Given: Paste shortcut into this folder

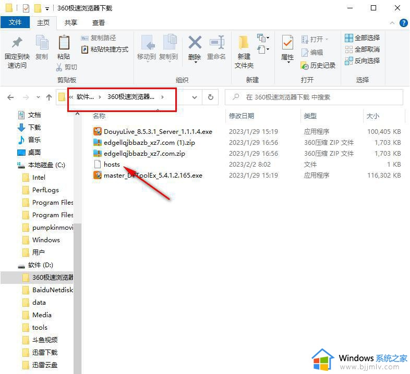Looking at the screenshot, I should pos(105,49).
